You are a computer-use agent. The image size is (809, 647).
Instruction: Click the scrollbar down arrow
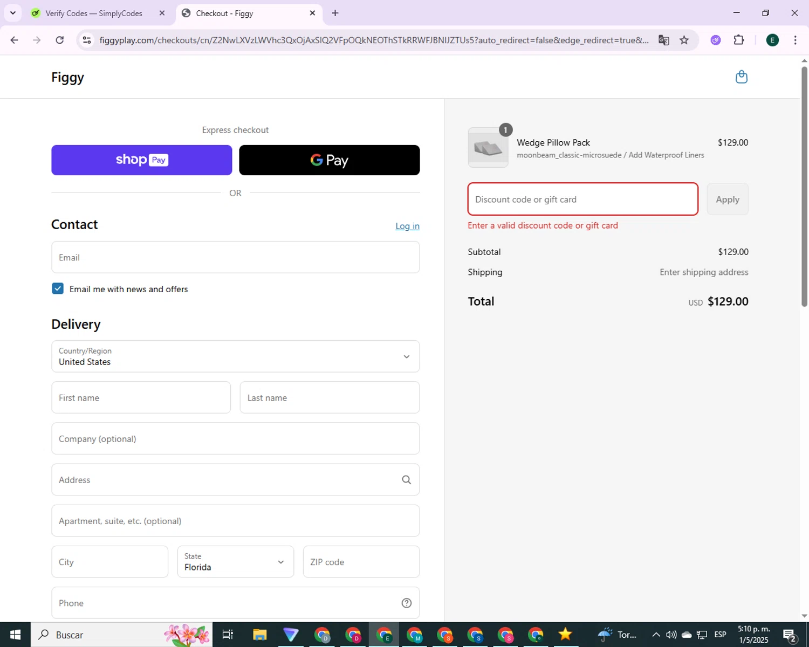click(x=804, y=616)
